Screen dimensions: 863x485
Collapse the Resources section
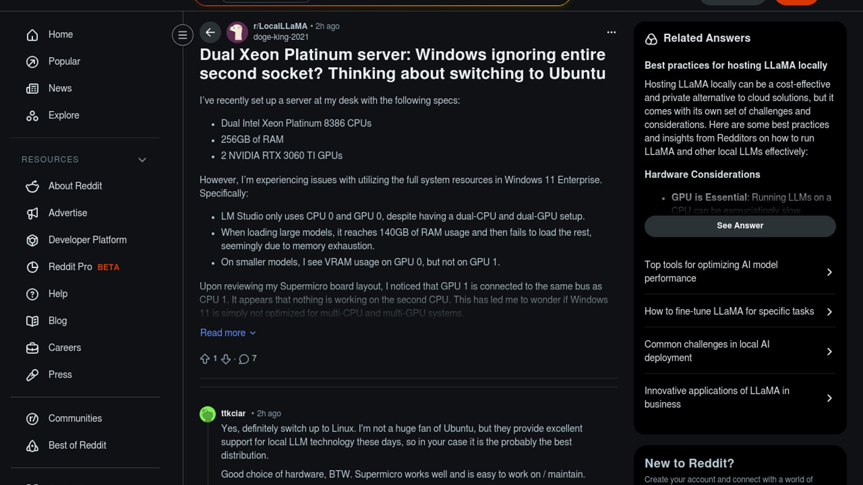142,160
